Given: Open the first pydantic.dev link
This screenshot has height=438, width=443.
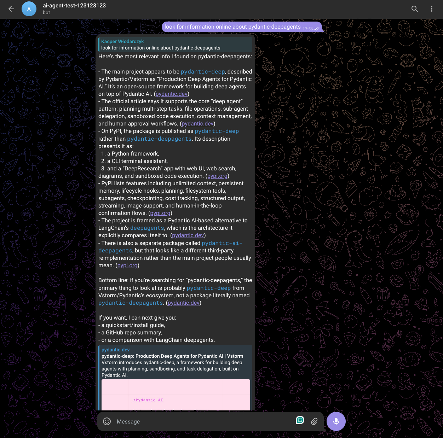Looking at the screenshot, I should 171,94.
